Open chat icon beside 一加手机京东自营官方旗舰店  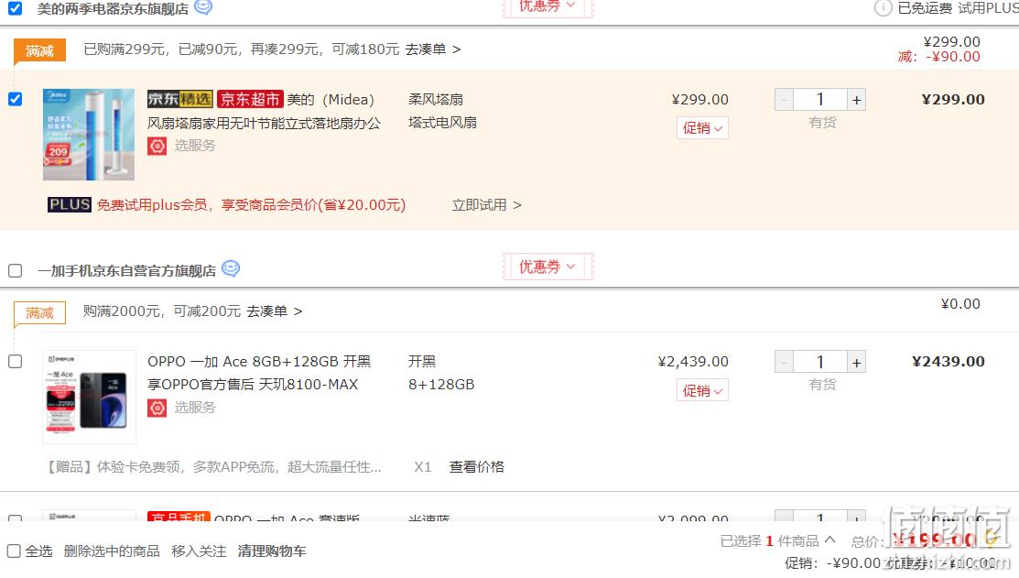click(x=231, y=268)
